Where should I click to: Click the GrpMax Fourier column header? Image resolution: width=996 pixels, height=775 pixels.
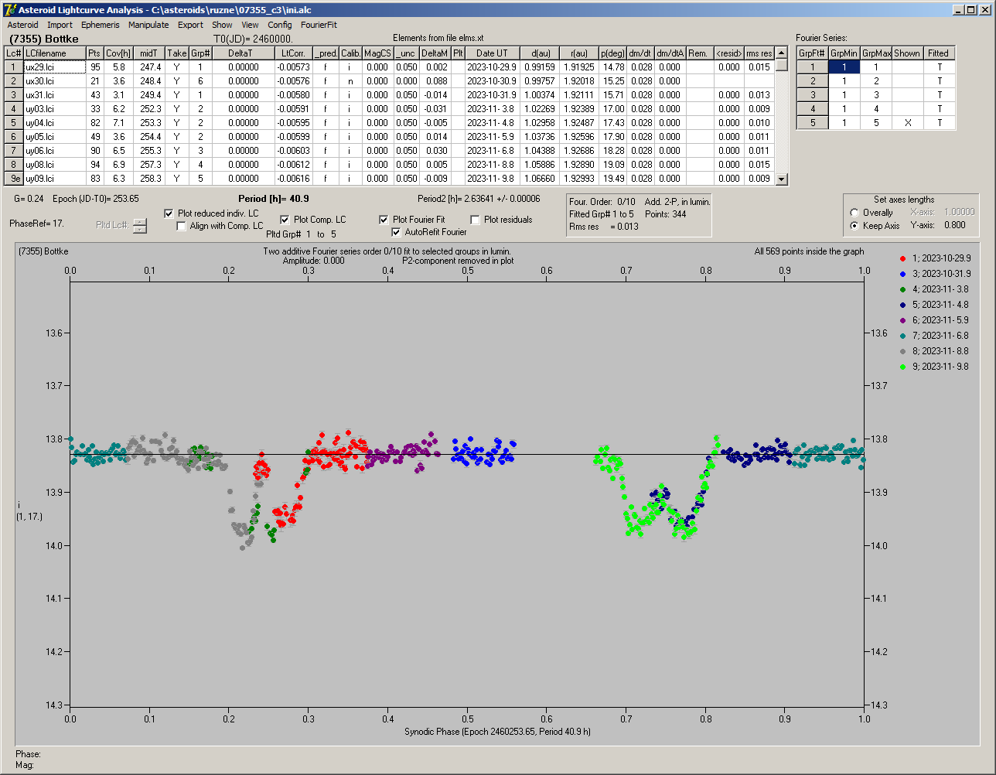pos(876,53)
